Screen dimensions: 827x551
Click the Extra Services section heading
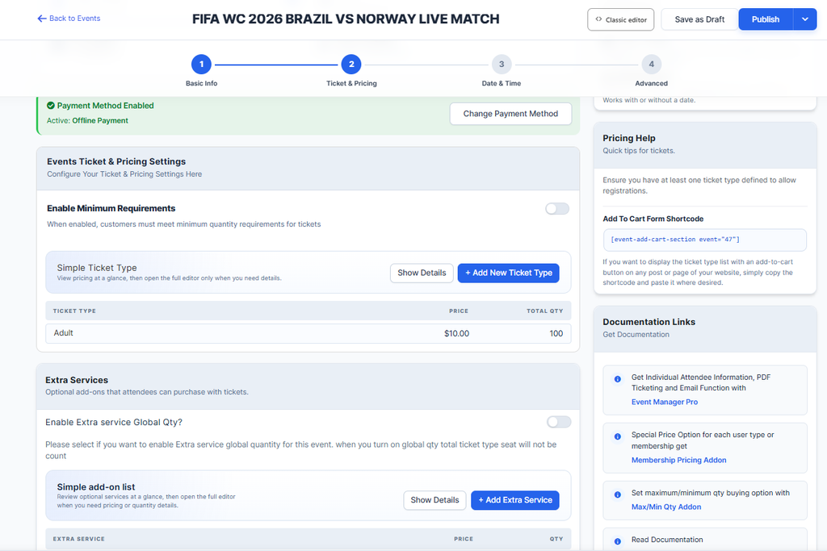point(77,380)
